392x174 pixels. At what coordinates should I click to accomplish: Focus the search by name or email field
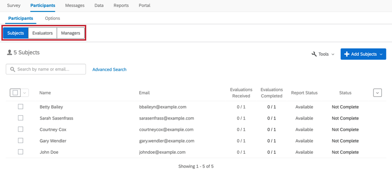(x=46, y=69)
